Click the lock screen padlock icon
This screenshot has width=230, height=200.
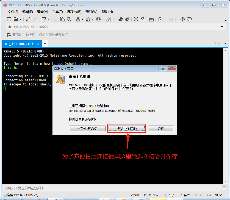143,19
